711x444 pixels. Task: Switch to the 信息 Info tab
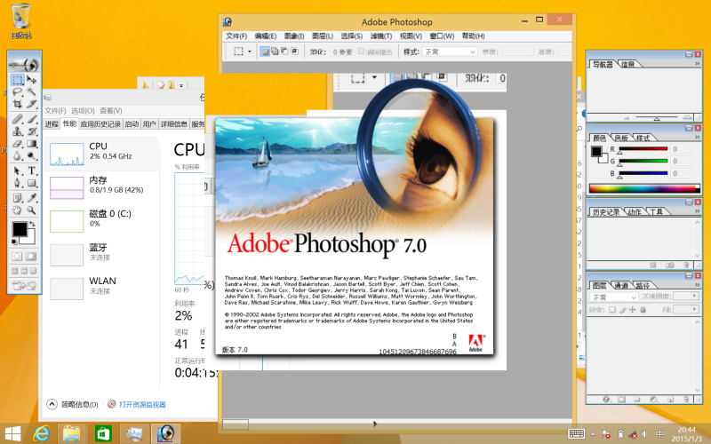(x=628, y=64)
